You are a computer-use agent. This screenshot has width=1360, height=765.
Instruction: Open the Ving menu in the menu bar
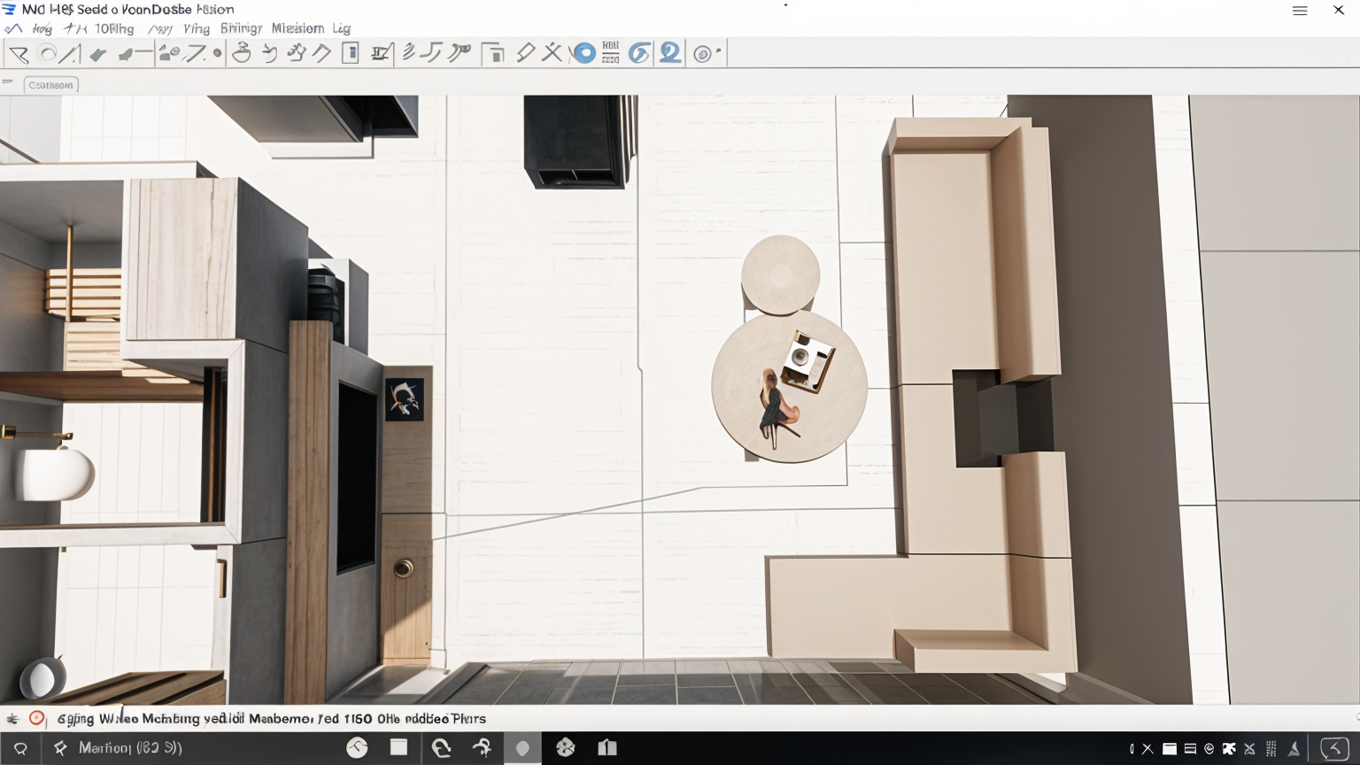pyautogui.click(x=196, y=29)
